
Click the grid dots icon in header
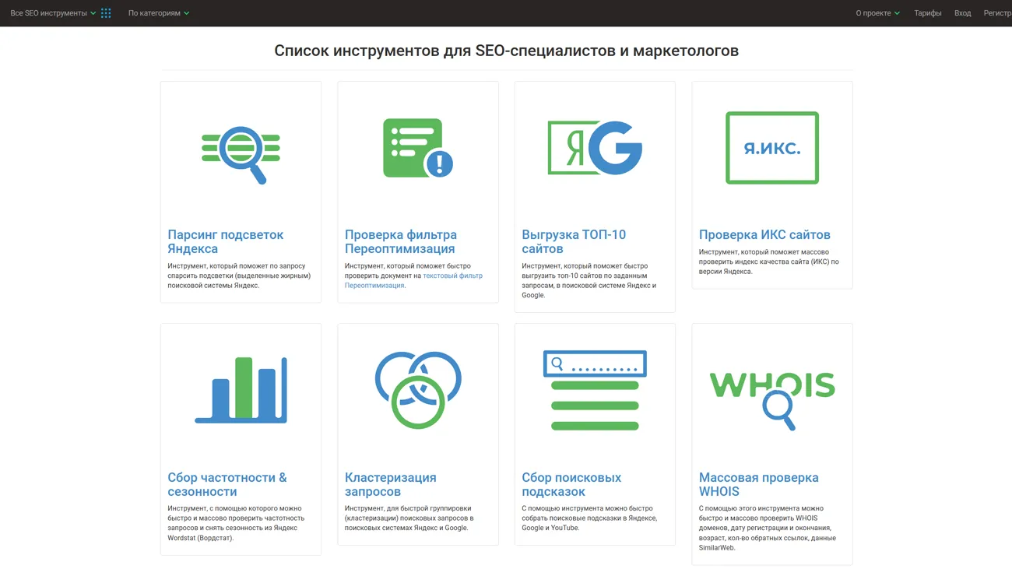point(106,13)
